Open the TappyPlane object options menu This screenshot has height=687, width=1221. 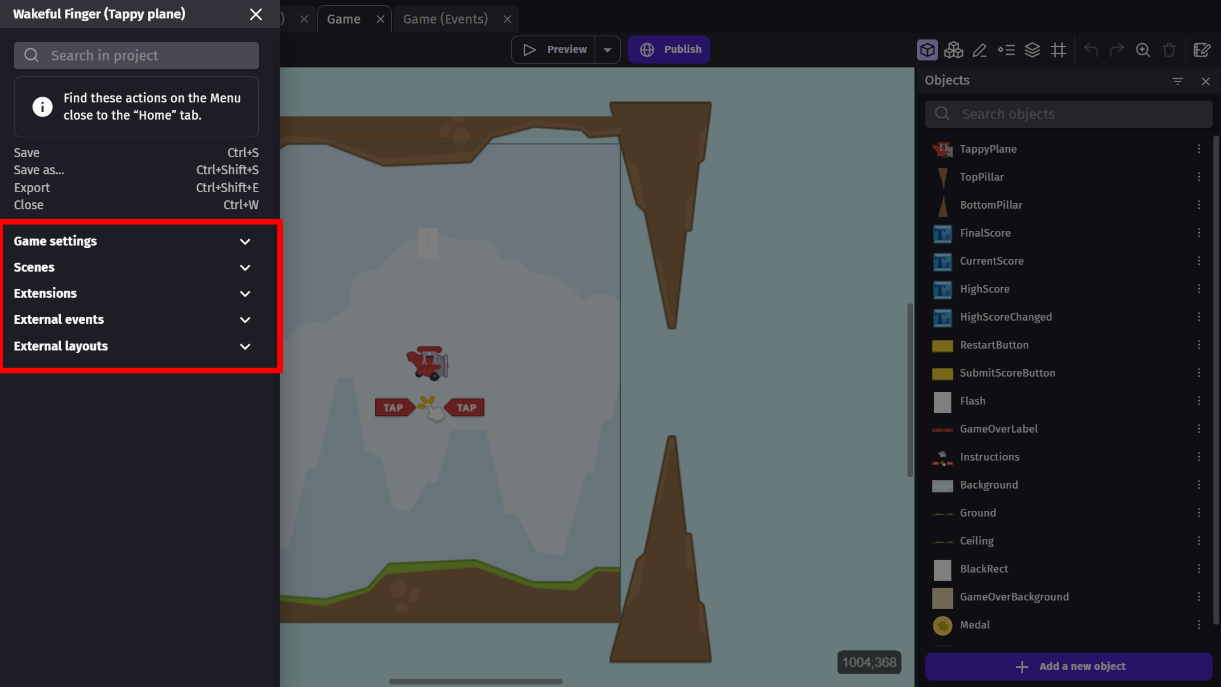click(x=1198, y=148)
